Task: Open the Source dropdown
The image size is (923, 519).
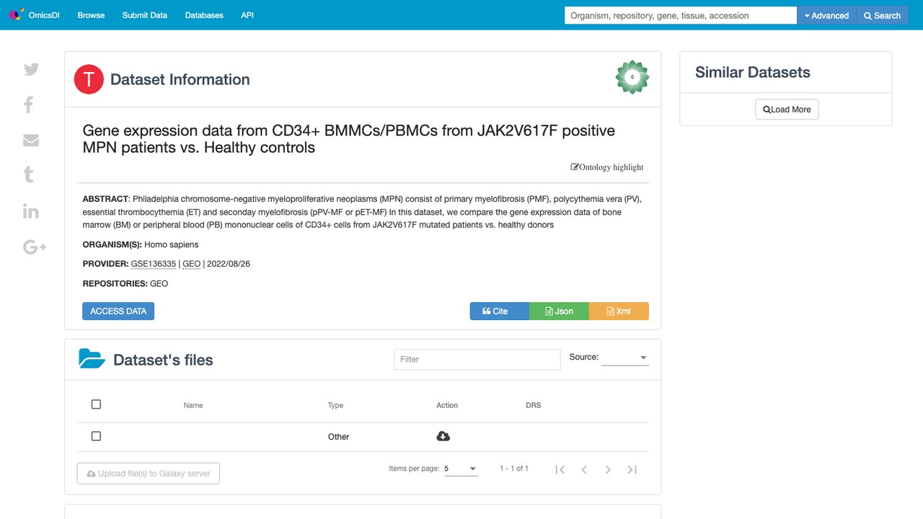Action: click(x=624, y=358)
